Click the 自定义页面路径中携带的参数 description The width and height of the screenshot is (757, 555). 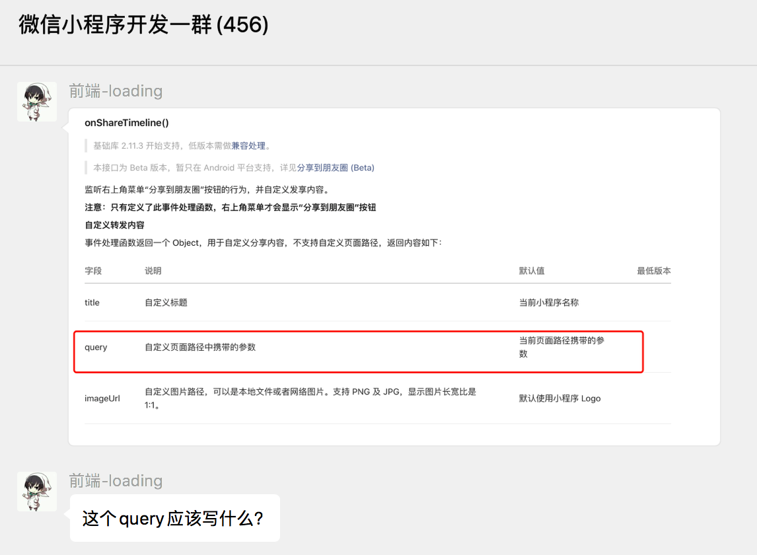click(x=200, y=347)
